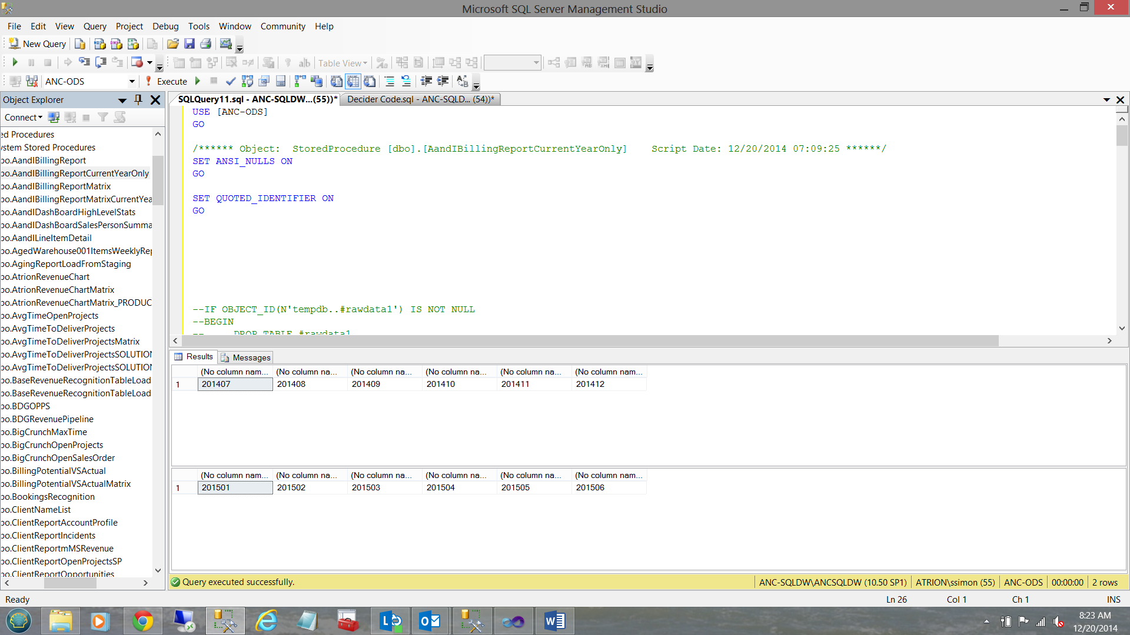Click the Print icon
The image size is (1130, 635).
pos(205,44)
